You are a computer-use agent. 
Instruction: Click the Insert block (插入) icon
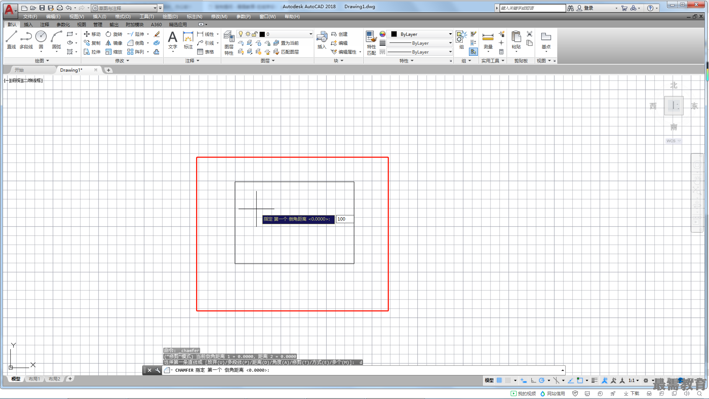tap(322, 40)
